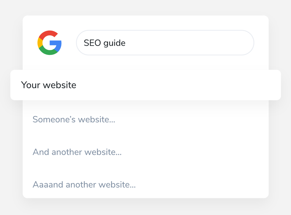Click the word 'another' in the third result
This screenshot has height=215, width=291.
click(67, 152)
